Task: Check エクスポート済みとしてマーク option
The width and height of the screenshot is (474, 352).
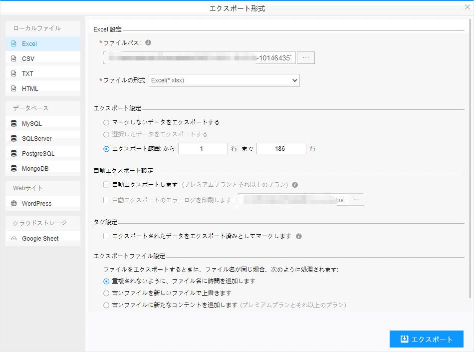Action: pos(106,236)
